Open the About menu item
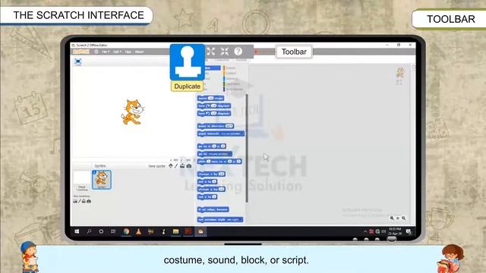 pos(139,52)
